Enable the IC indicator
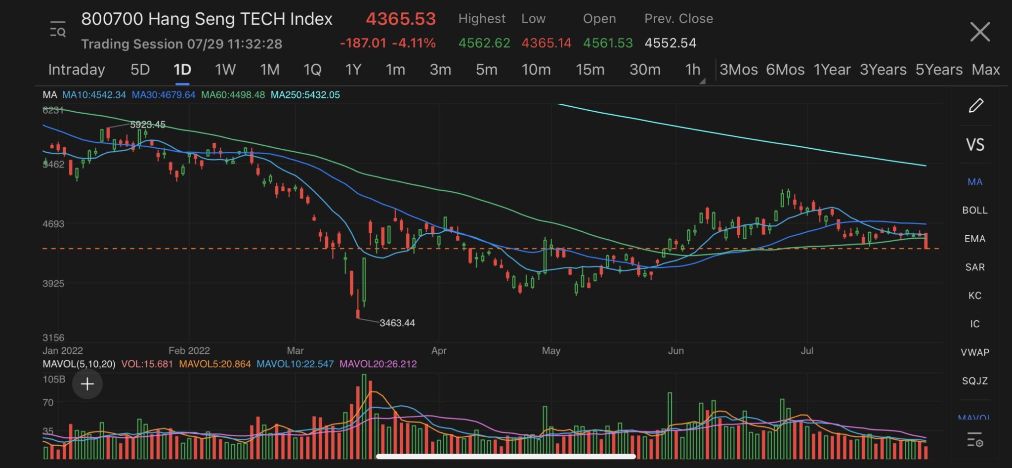The width and height of the screenshot is (1012, 468). pos(975,324)
